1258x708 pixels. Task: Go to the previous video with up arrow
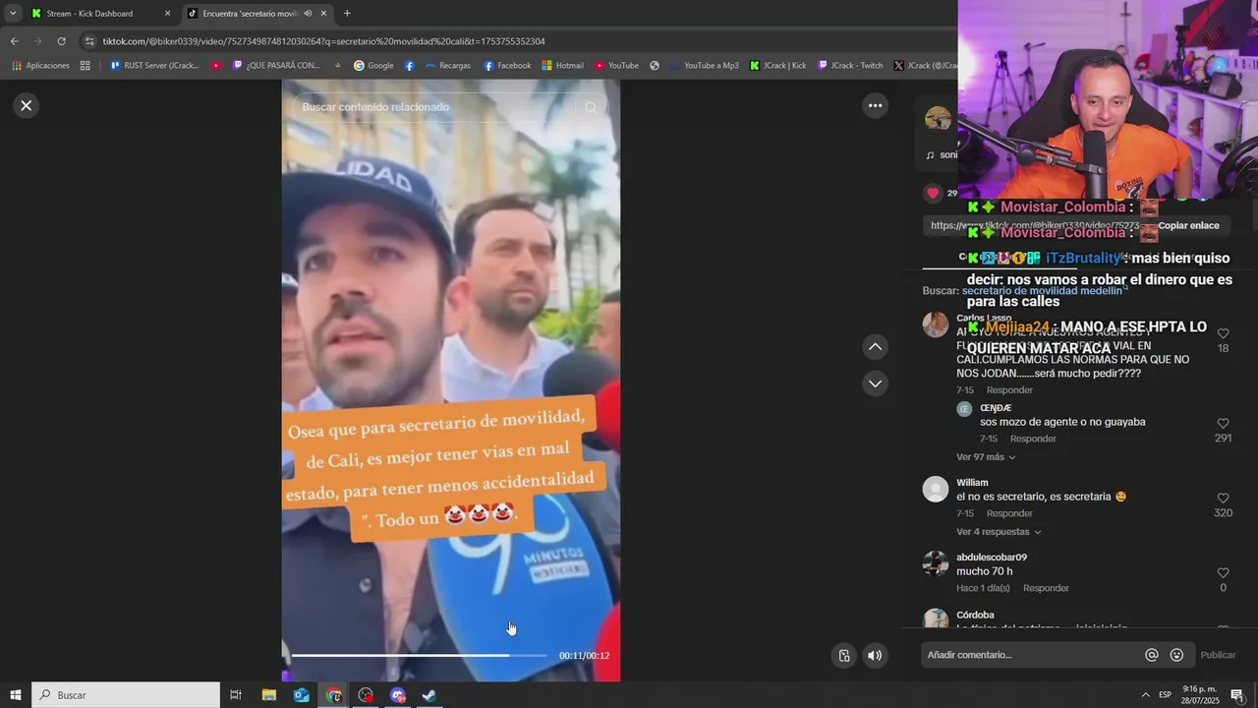coord(875,346)
